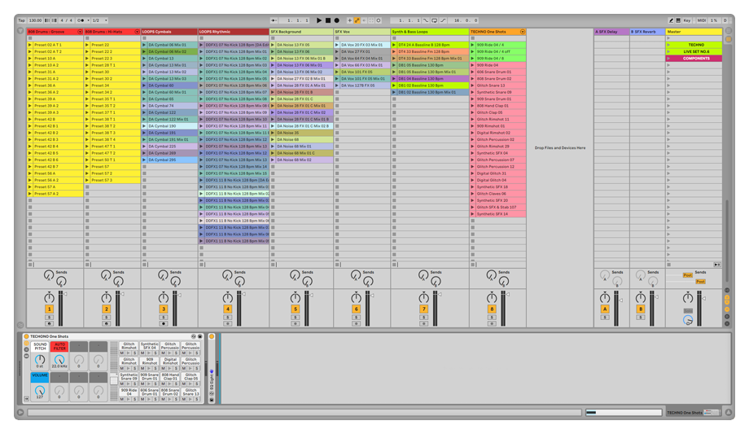Toggle the loop switch in transport
The width and height of the screenshot is (749, 434).
(x=434, y=20)
